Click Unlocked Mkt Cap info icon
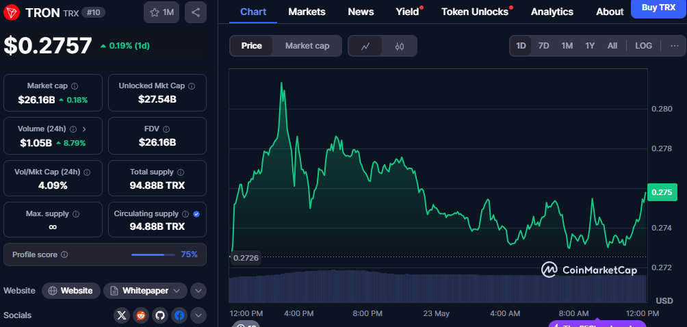687x327 pixels. [x=192, y=86]
